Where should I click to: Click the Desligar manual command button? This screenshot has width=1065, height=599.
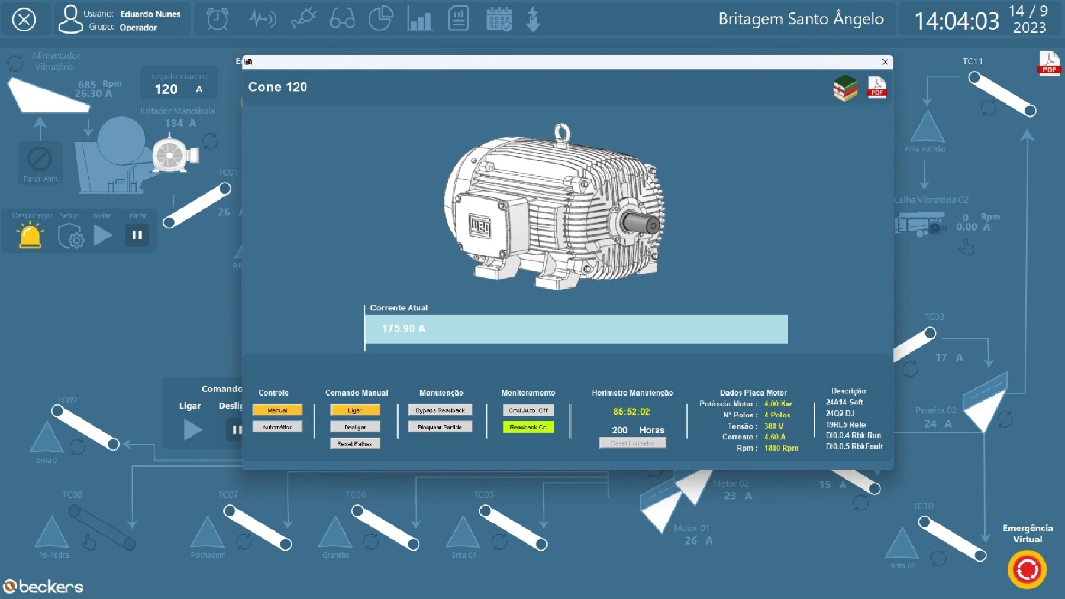click(355, 427)
